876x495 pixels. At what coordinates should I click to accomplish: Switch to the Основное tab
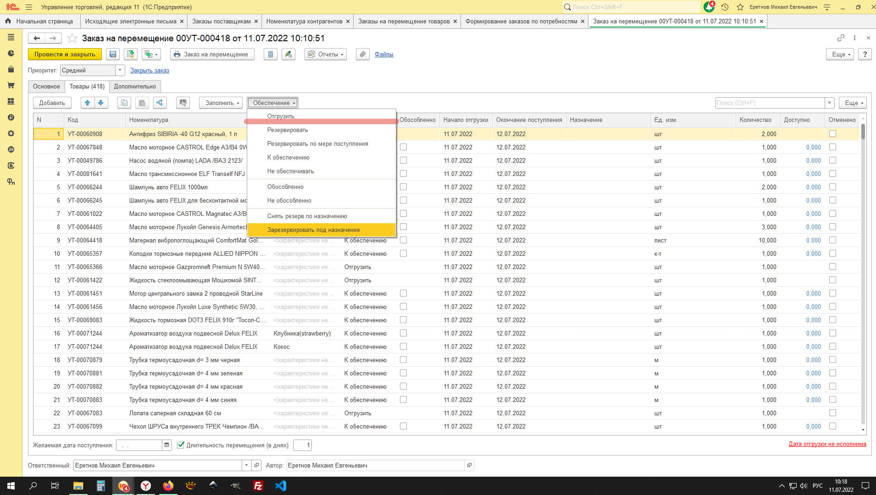46,86
